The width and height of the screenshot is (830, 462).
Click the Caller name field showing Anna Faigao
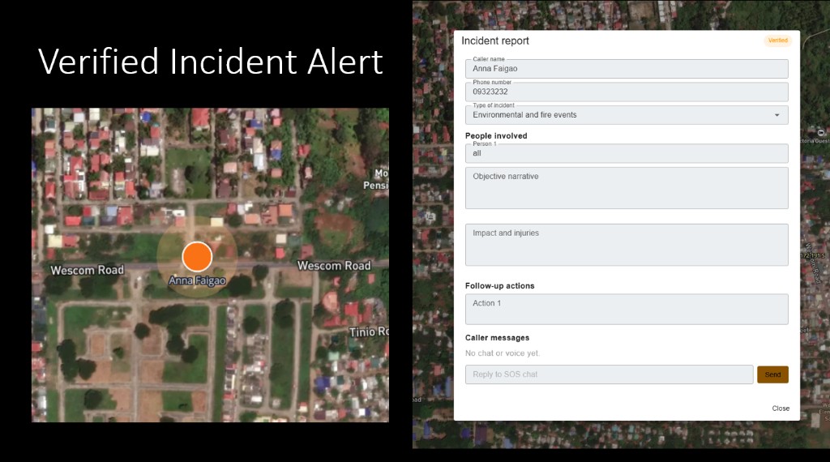(627, 69)
